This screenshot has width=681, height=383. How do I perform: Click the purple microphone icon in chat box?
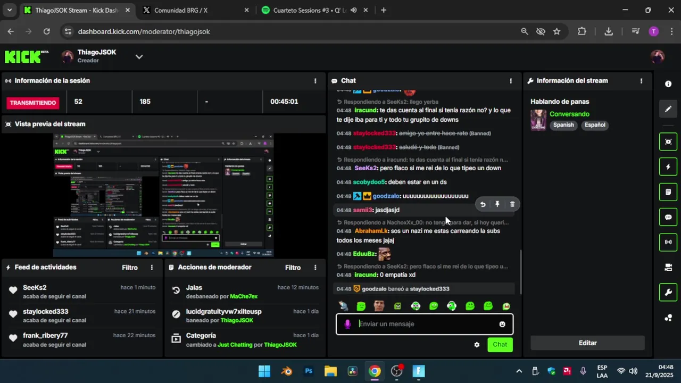pos(347,324)
